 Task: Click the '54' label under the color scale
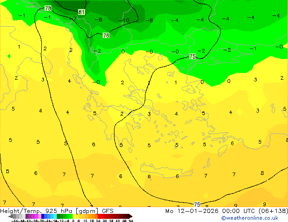point(131,221)
